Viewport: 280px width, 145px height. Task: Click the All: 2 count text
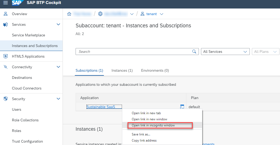pyautogui.click(x=80, y=34)
